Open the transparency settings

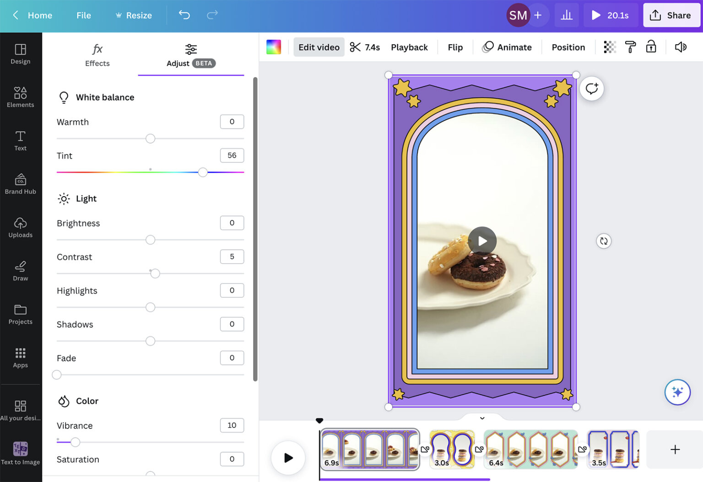coord(609,47)
